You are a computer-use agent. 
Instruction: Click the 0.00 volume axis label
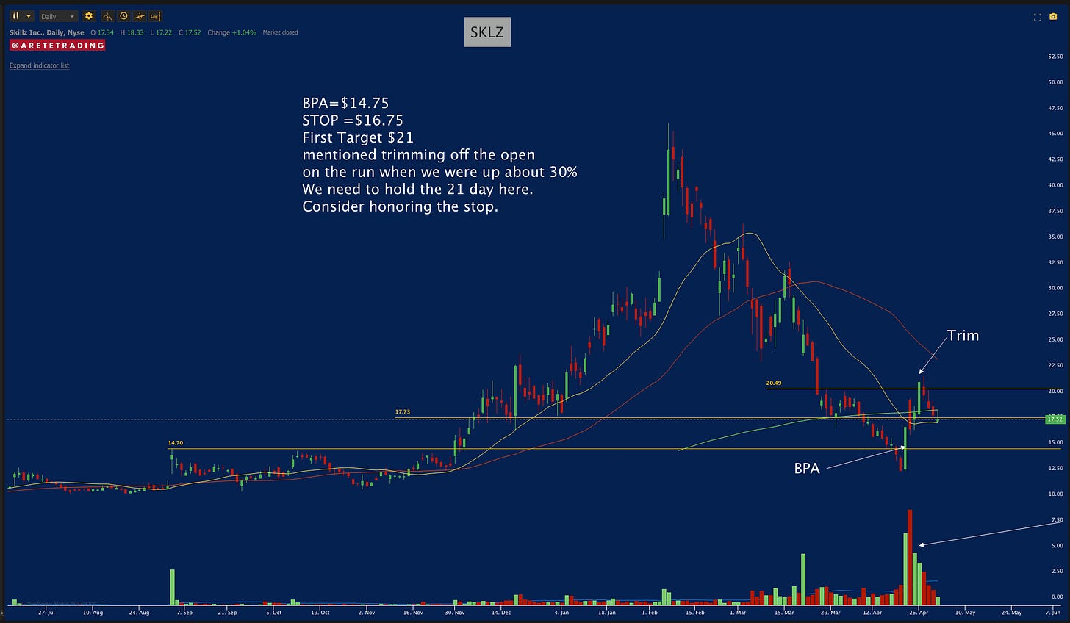pyautogui.click(x=1058, y=597)
